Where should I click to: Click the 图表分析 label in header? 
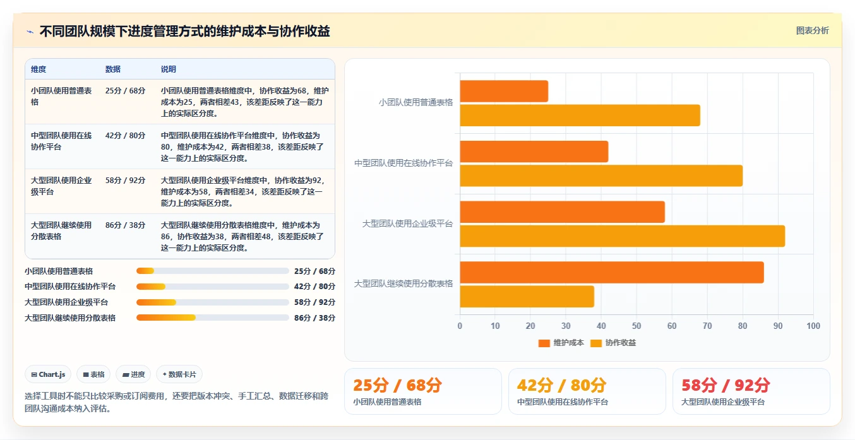click(x=812, y=30)
